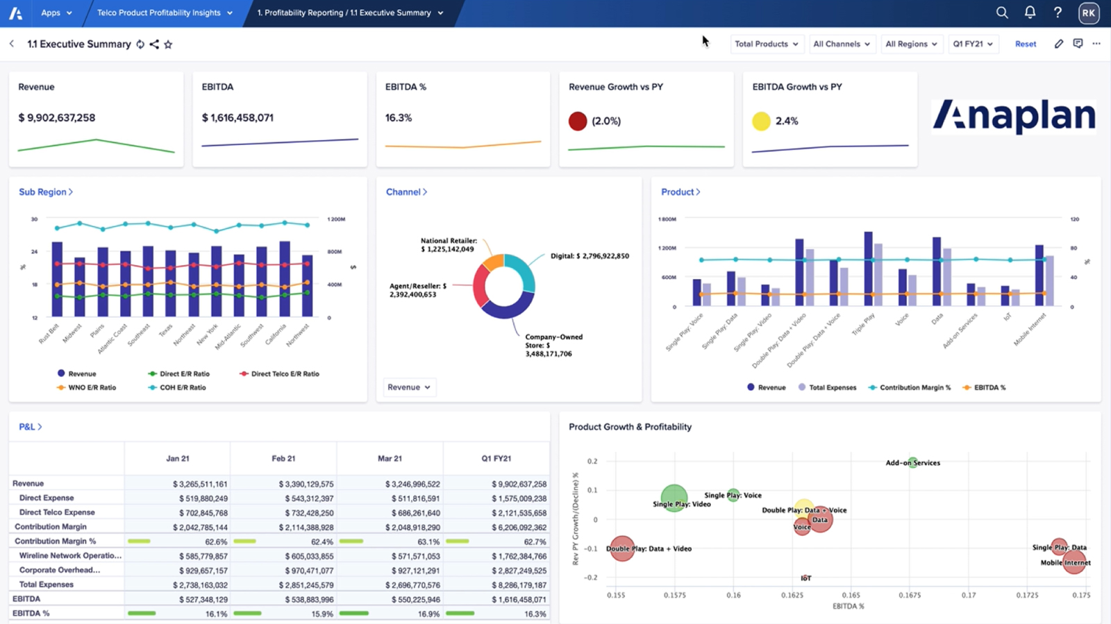This screenshot has width=1111, height=624.
Task: Click the share icon beside page title
Action: coord(154,44)
